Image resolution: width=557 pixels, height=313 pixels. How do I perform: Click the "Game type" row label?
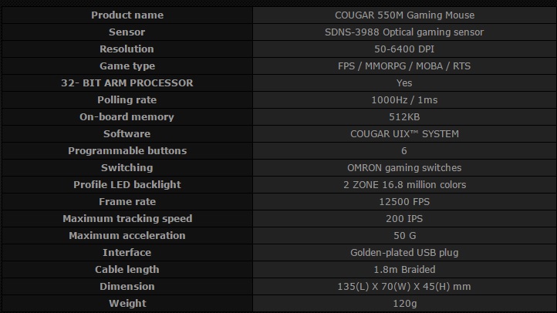pyautogui.click(x=127, y=66)
